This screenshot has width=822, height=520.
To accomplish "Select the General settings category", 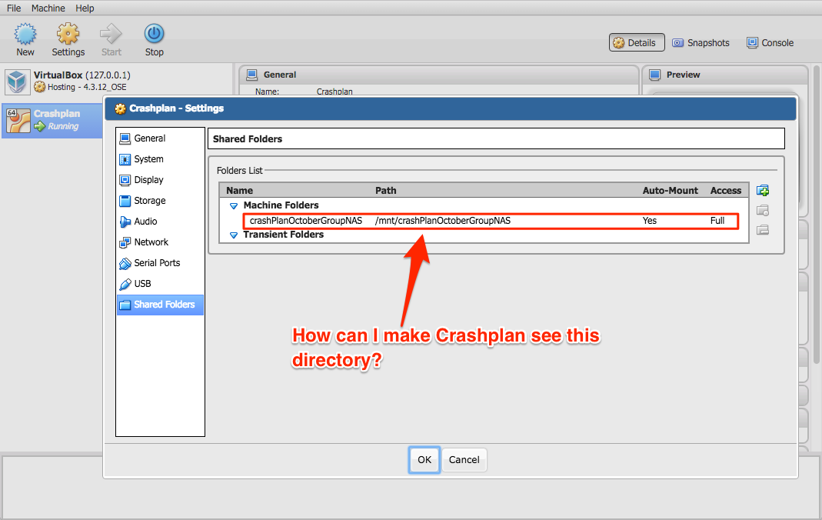I will pyautogui.click(x=160, y=138).
